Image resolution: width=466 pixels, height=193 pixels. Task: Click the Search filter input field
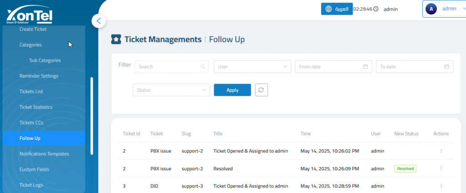pyautogui.click(x=172, y=67)
